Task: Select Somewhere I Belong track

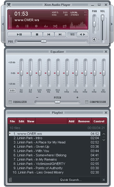Action: pos(55,155)
